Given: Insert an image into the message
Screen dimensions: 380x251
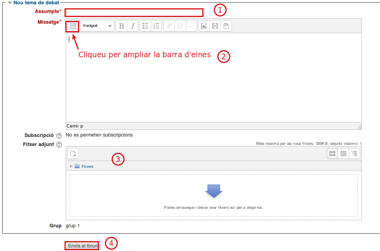Looking at the screenshot, I should point(204,26).
